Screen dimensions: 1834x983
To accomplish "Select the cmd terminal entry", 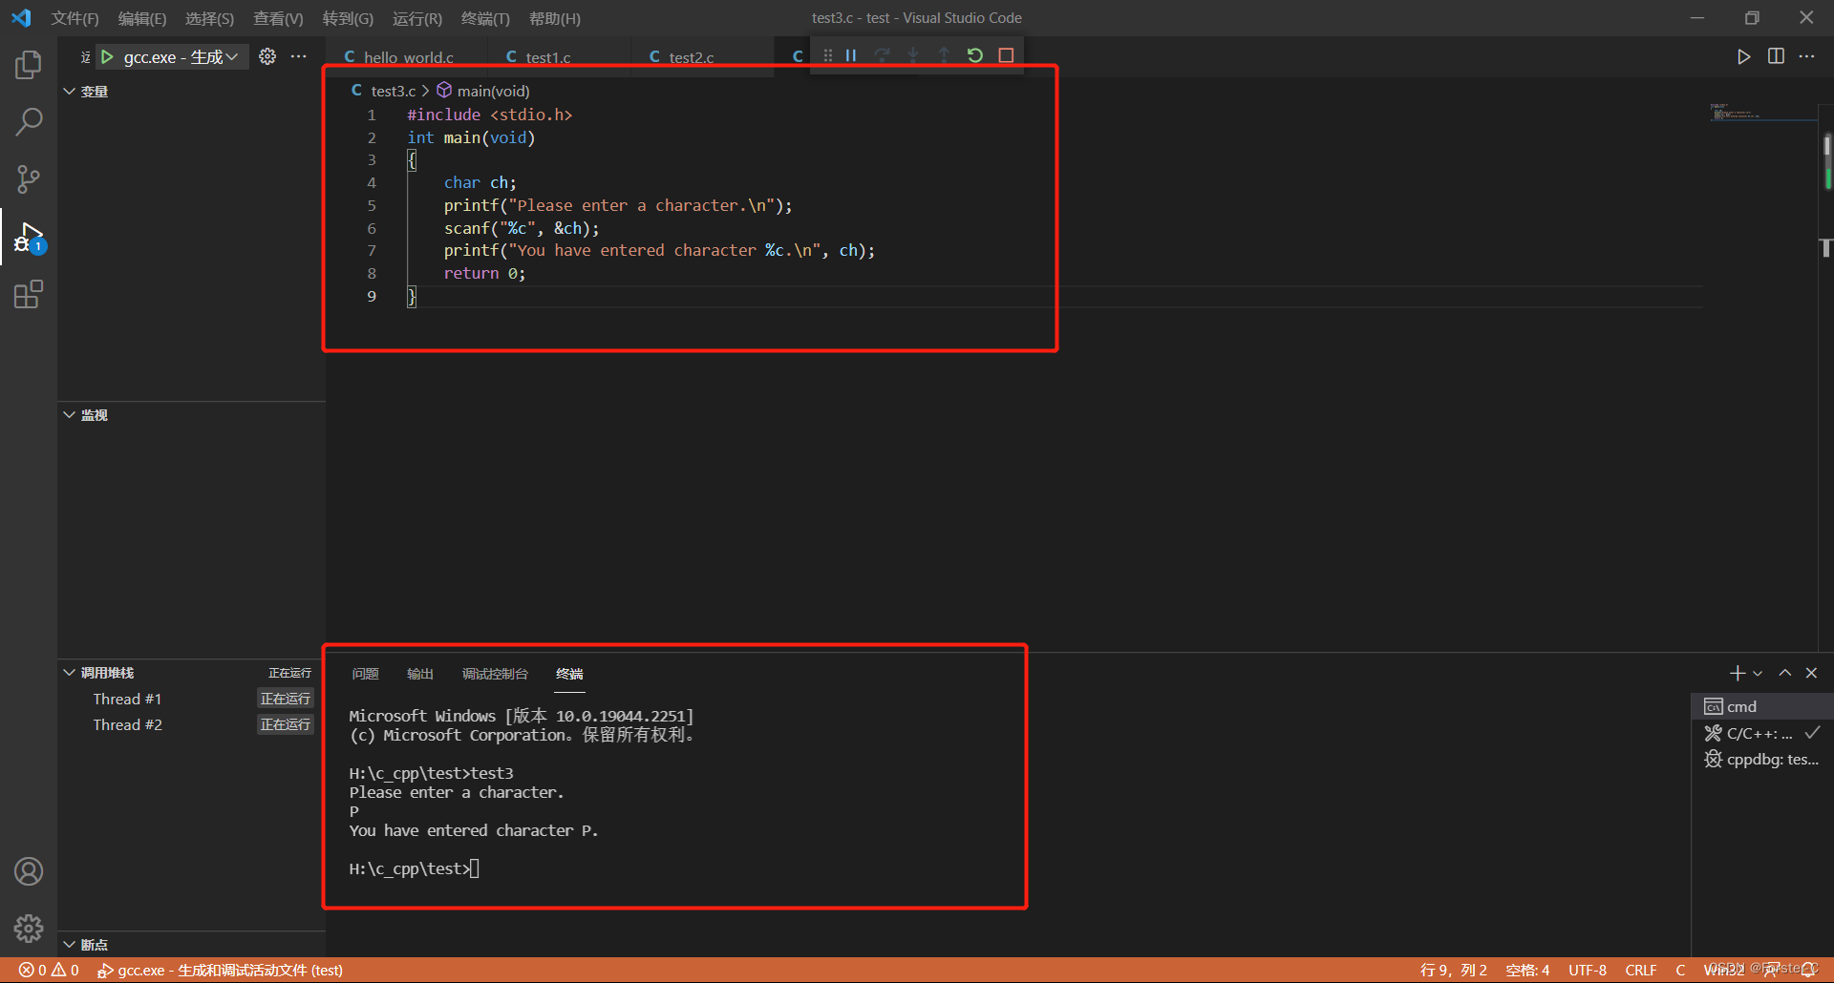I will pyautogui.click(x=1762, y=706).
